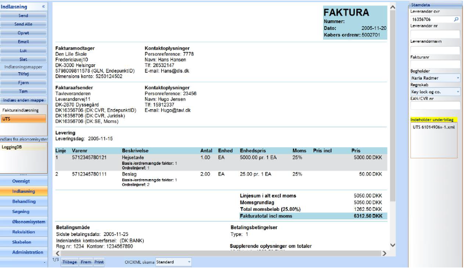The image size is (464, 268).
Task: Open the Bogholder Maria Radmer dropdown
Action: (x=435, y=78)
